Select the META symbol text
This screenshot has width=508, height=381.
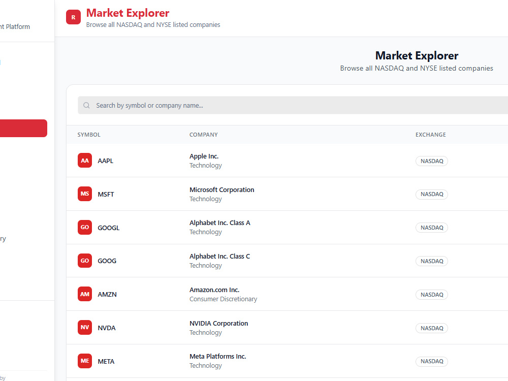click(106, 362)
